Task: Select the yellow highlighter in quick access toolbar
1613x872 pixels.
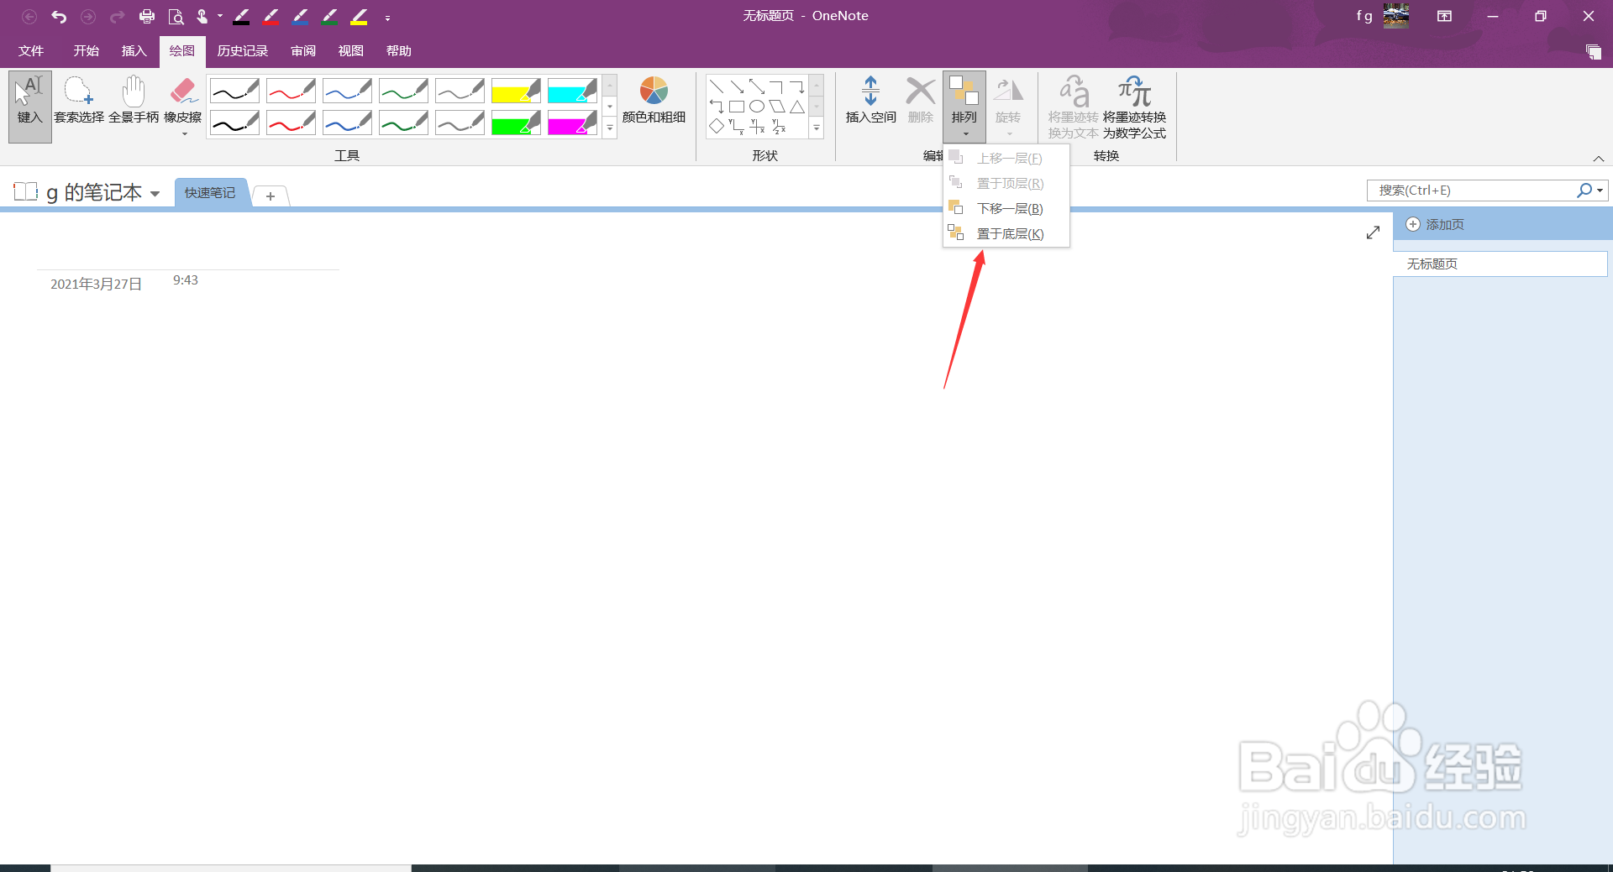Action: click(359, 16)
